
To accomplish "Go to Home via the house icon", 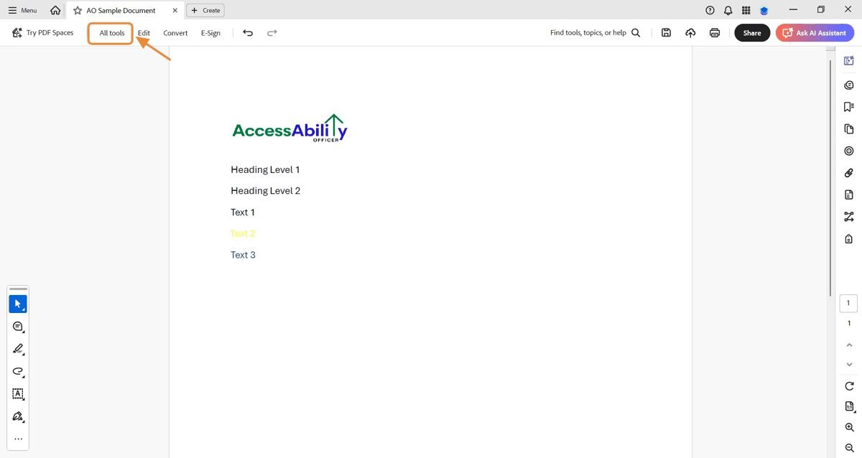I will click(55, 10).
